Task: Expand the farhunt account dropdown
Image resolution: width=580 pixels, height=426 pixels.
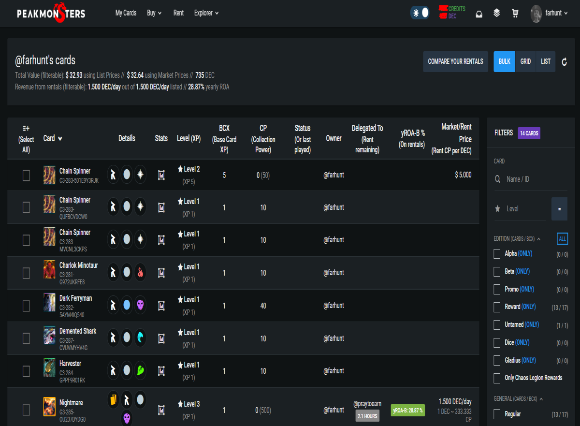Action: point(557,13)
